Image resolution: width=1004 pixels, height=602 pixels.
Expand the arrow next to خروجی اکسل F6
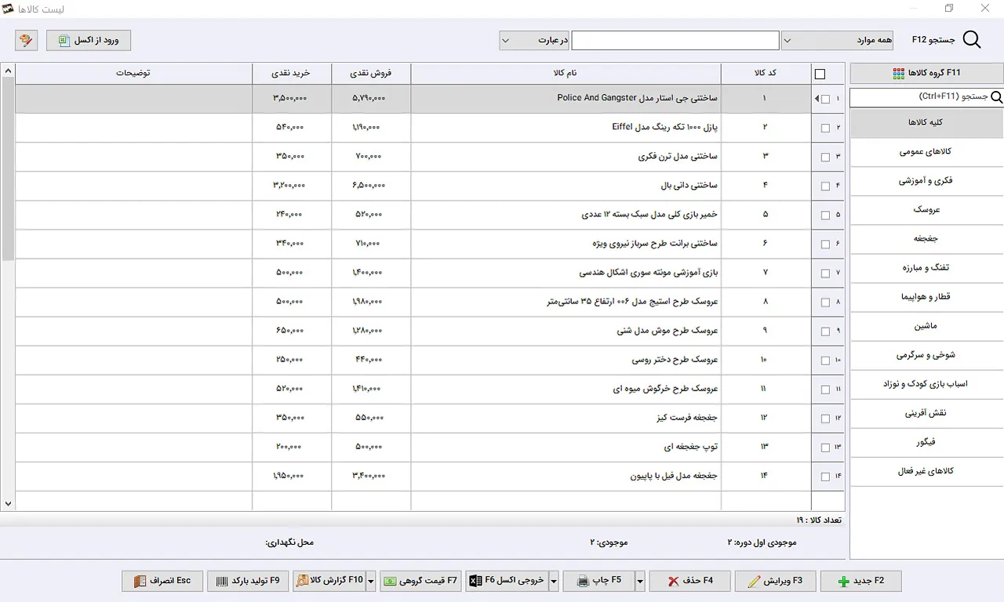pyautogui.click(x=554, y=581)
